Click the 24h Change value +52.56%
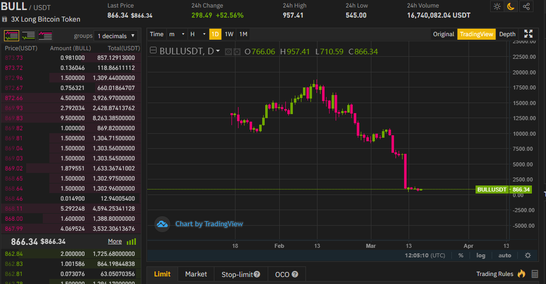Image resolution: width=546 pixels, height=284 pixels. [229, 15]
